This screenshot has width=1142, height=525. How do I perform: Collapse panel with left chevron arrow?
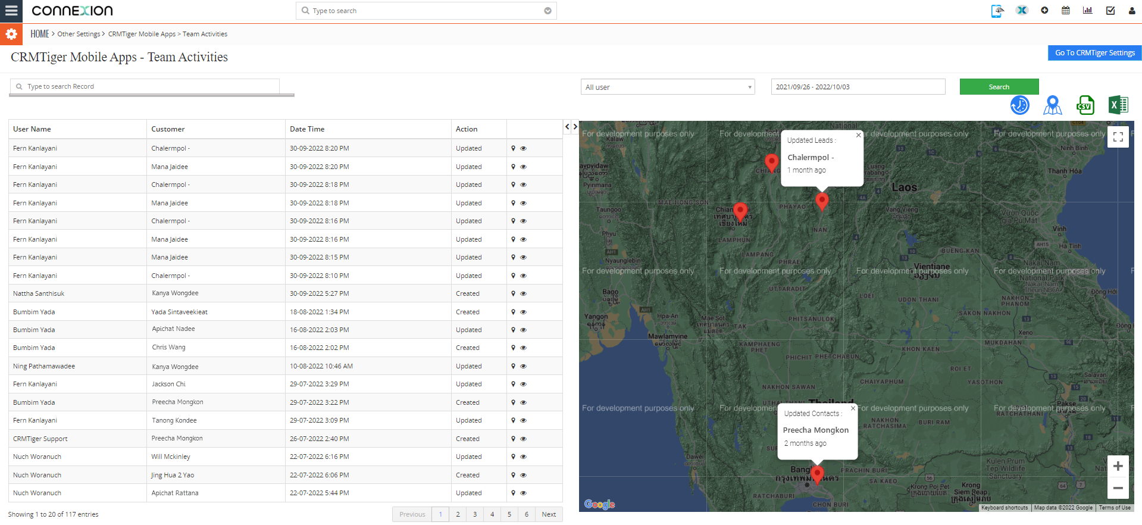click(x=567, y=127)
